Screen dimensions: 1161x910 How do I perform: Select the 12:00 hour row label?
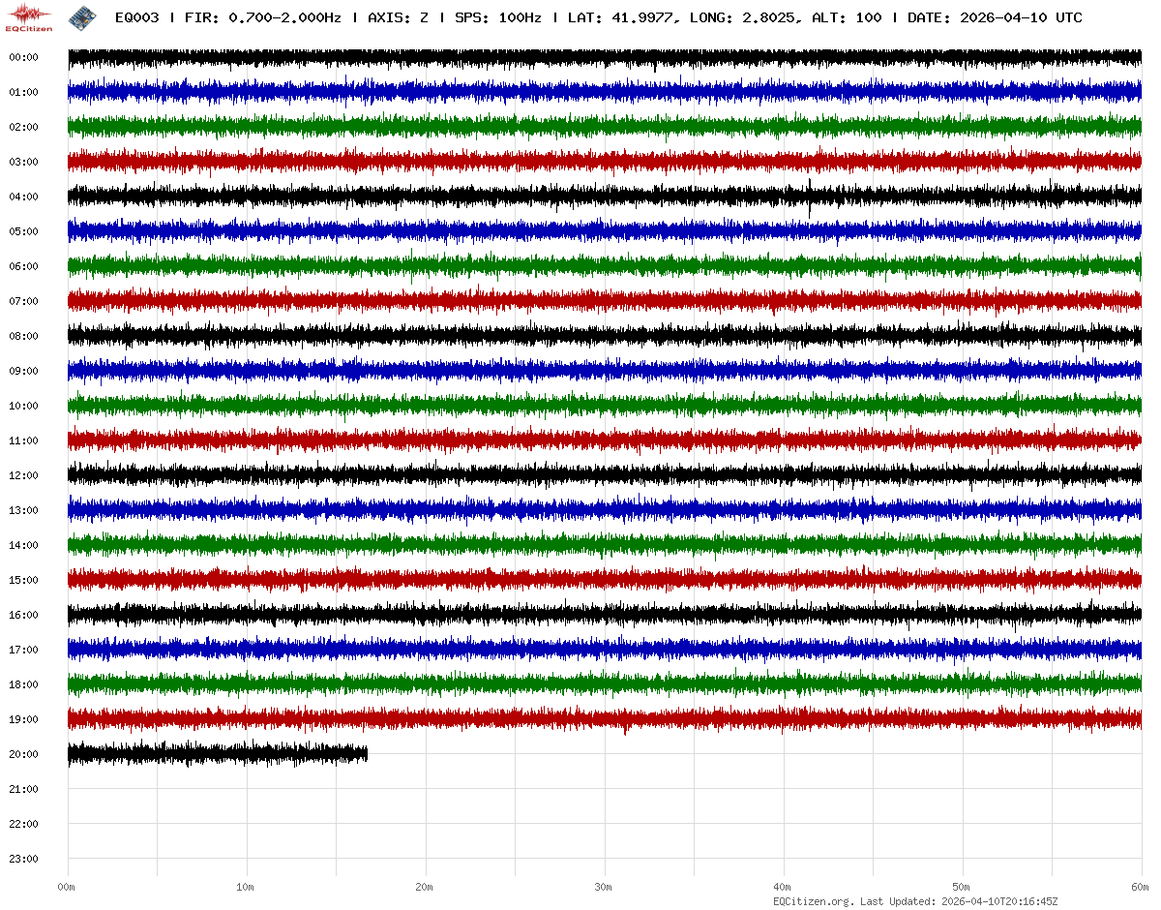(23, 475)
